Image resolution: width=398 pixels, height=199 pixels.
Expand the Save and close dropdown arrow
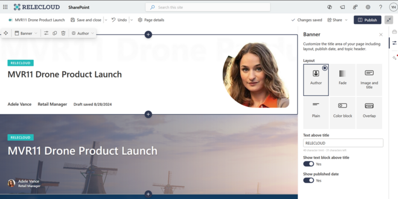(x=106, y=20)
